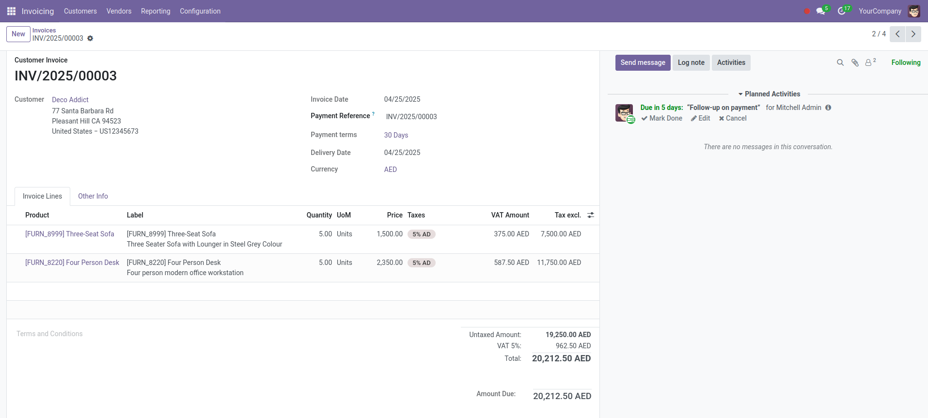
Task: Open the Invoices breadcrumb link
Action: click(44, 30)
